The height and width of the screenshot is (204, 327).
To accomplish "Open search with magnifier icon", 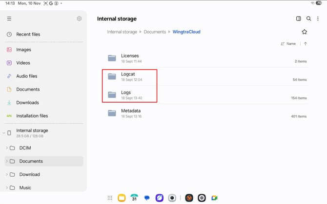I will tap(308, 19).
